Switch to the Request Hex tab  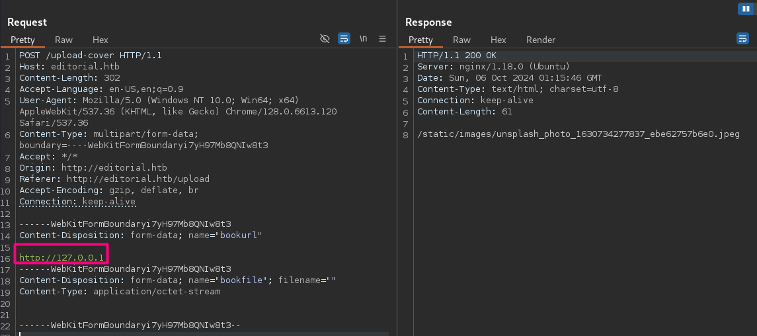click(x=100, y=40)
